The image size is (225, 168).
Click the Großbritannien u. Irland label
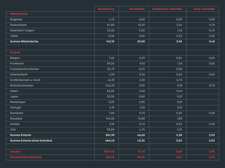(25, 80)
